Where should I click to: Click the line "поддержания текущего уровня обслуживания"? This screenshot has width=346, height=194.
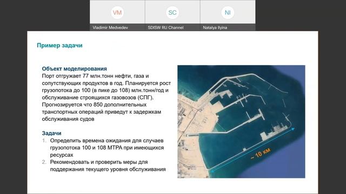(108, 169)
